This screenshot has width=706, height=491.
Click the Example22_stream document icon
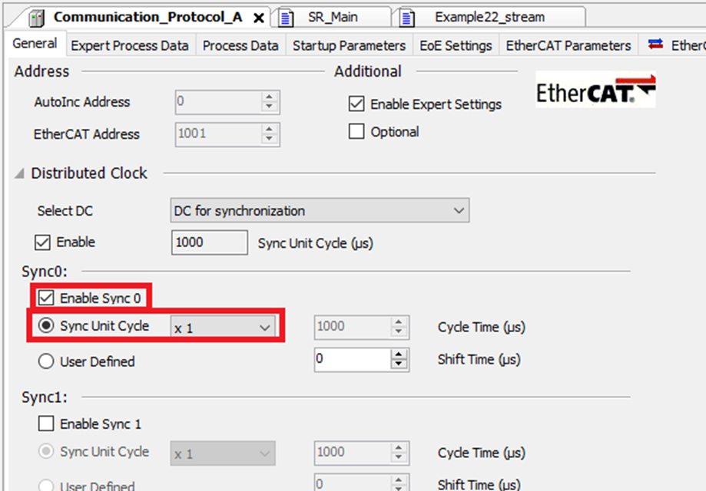(407, 17)
